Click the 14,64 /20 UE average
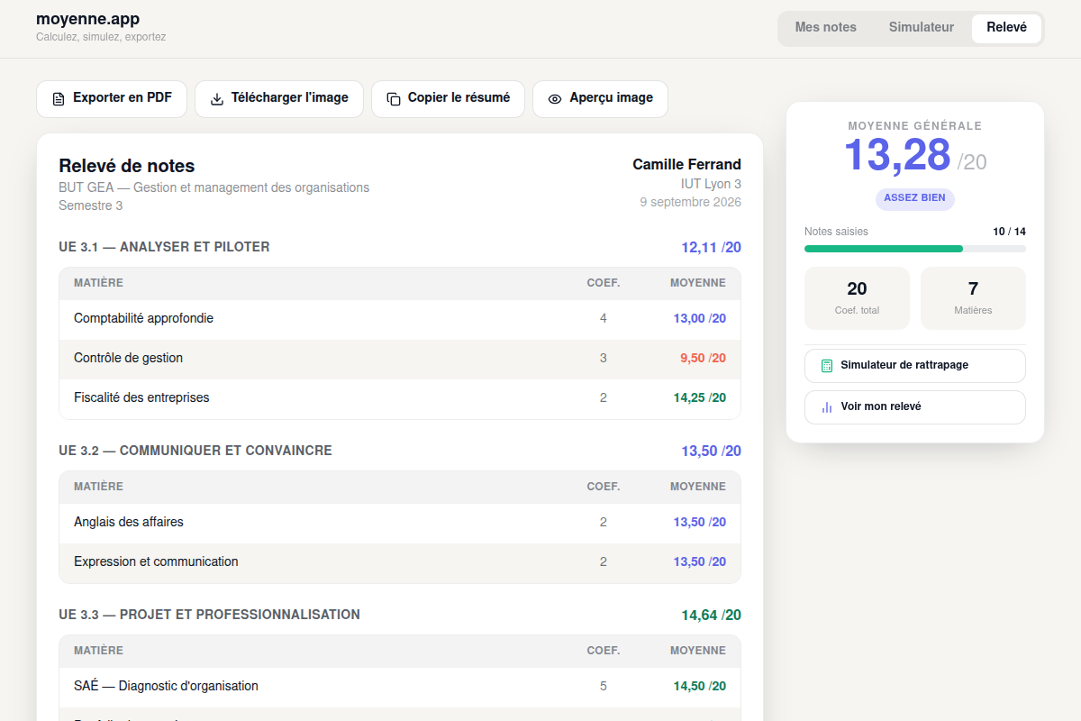This screenshot has width=1081, height=721. point(711,616)
